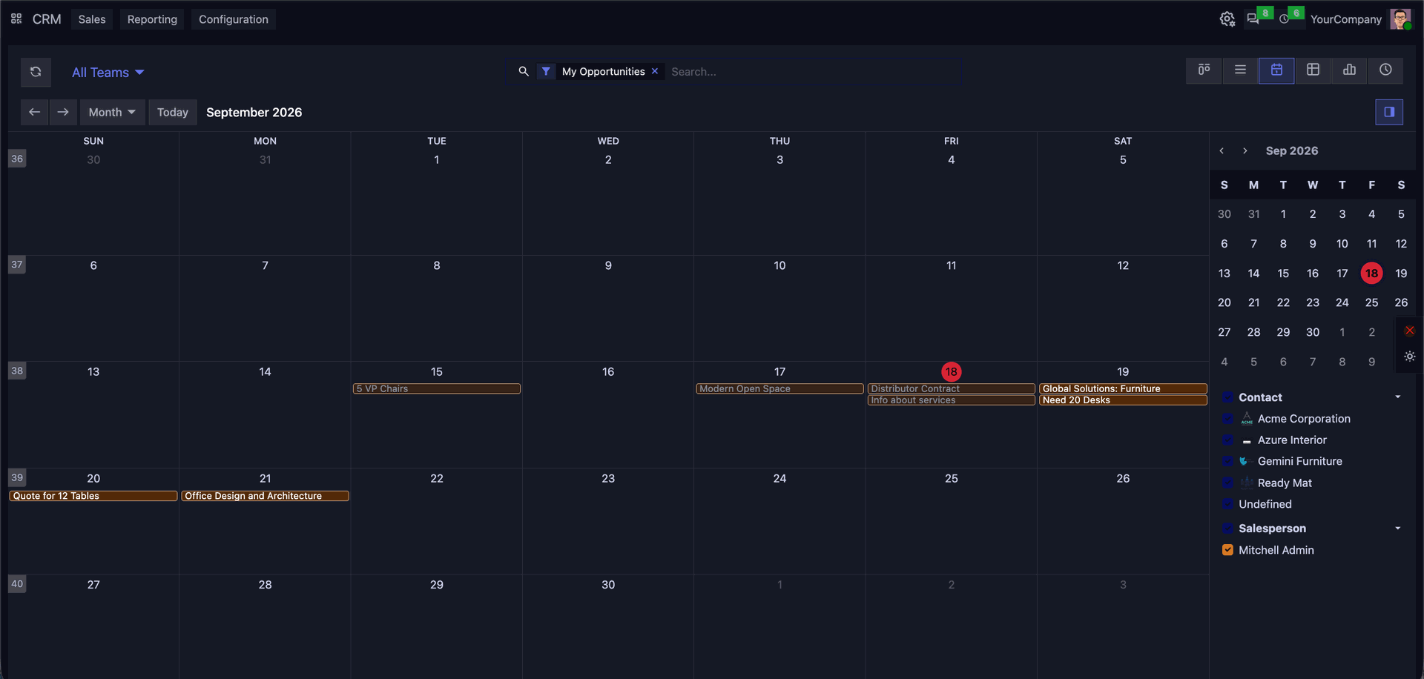Toggle the Acme Corporation contact checkbox
This screenshot has width=1424, height=679.
click(x=1227, y=419)
